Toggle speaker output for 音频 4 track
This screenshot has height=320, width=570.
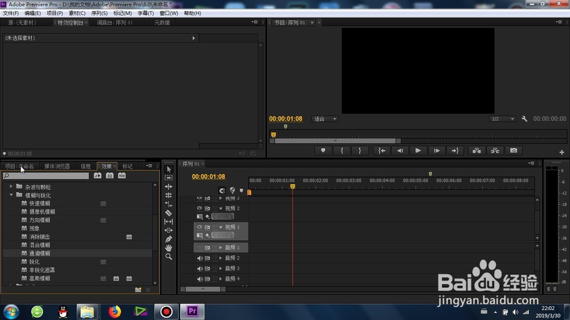point(199,279)
